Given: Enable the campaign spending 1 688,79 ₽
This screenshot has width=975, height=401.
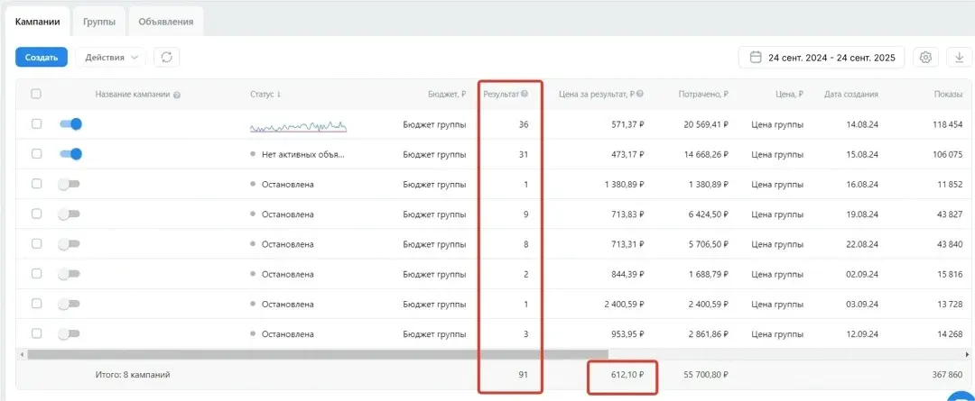Looking at the screenshot, I should click(x=69, y=274).
